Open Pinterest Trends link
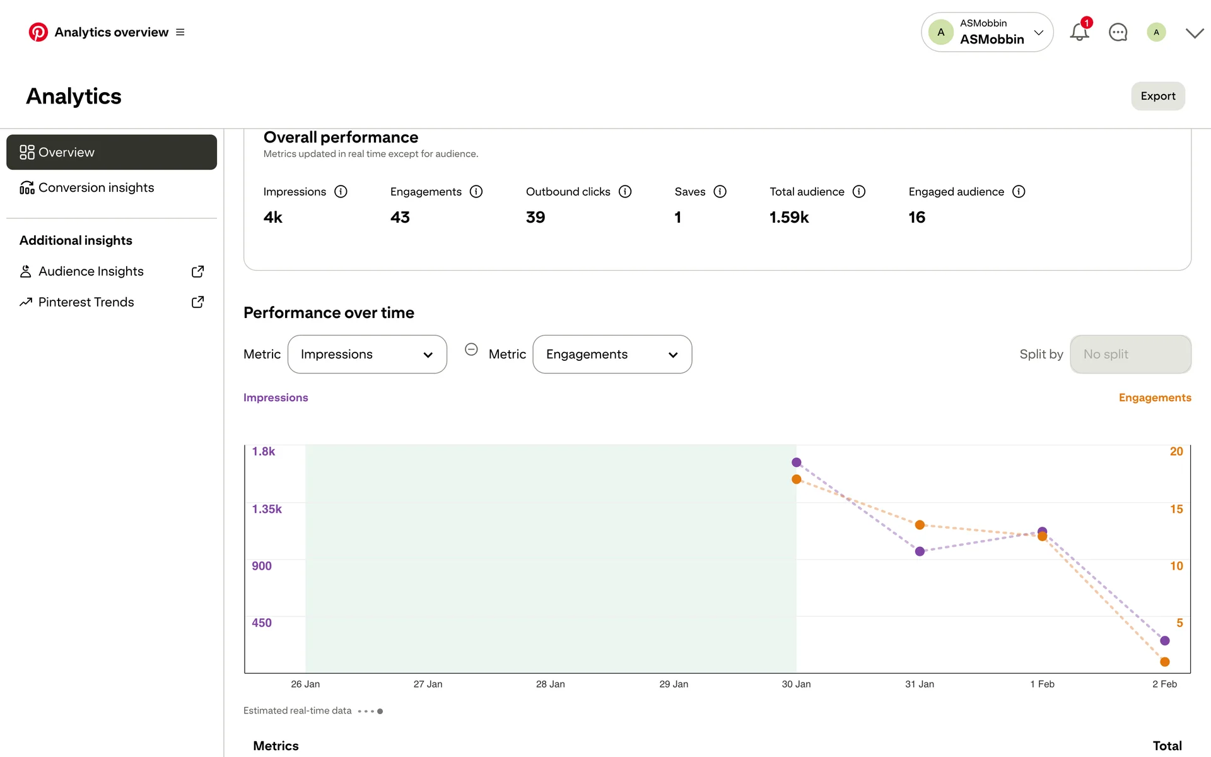The image size is (1211, 757). [x=86, y=302]
